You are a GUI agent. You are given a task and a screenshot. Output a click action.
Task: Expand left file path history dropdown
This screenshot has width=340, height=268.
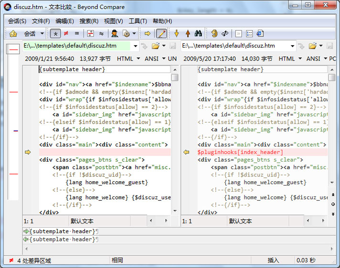pyautogui.click(x=135, y=46)
